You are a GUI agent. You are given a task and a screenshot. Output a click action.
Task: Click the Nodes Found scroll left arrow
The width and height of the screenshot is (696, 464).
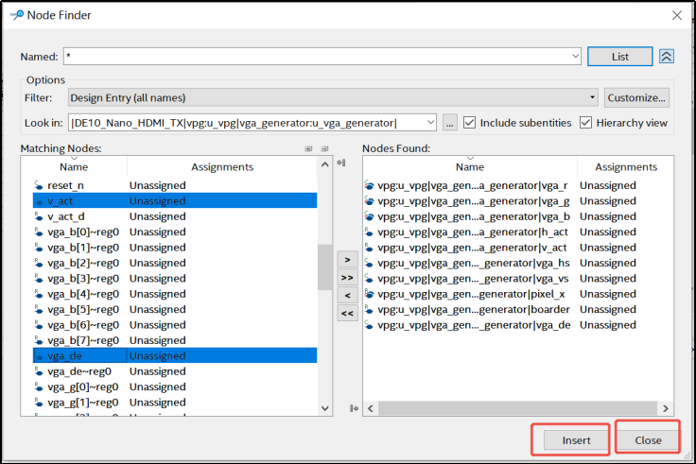click(x=371, y=408)
